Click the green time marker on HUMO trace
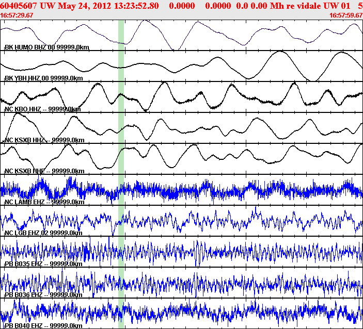363x329 pixels. [121, 35]
